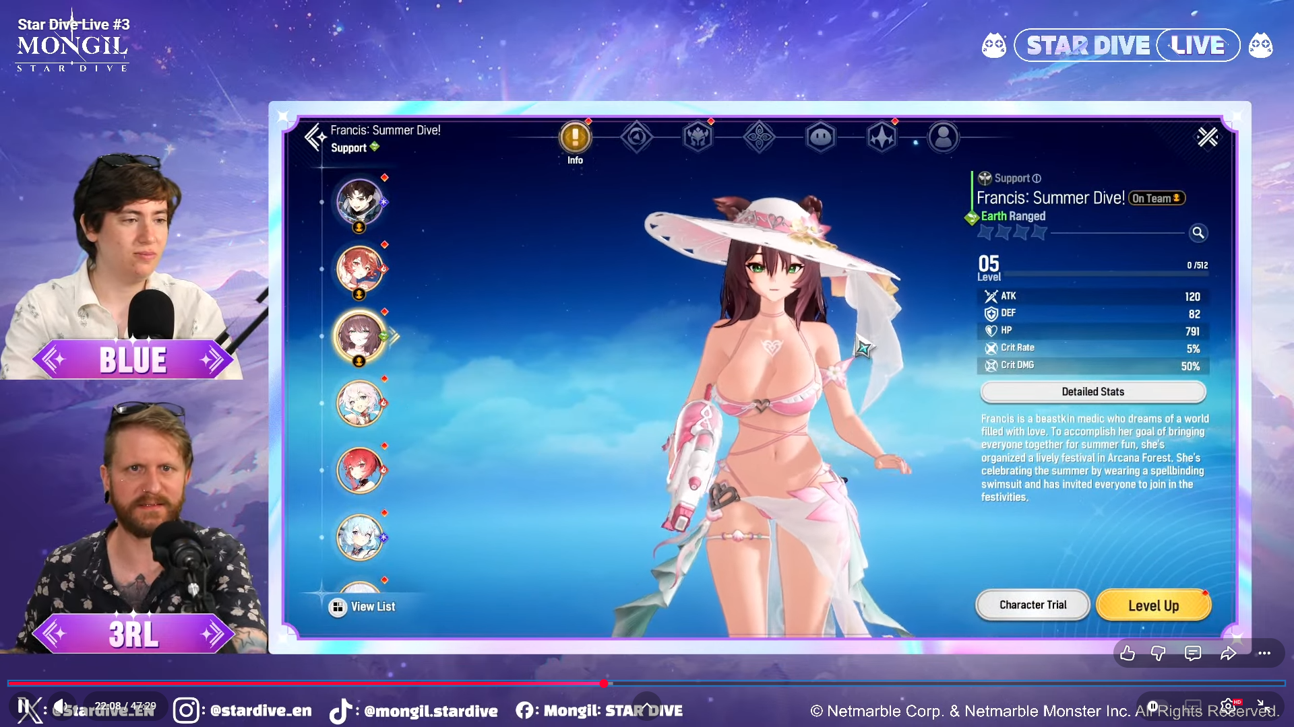The width and height of the screenshot is (1294, 727).
Task: Open View List for characters
Action: tap(363, 607)
